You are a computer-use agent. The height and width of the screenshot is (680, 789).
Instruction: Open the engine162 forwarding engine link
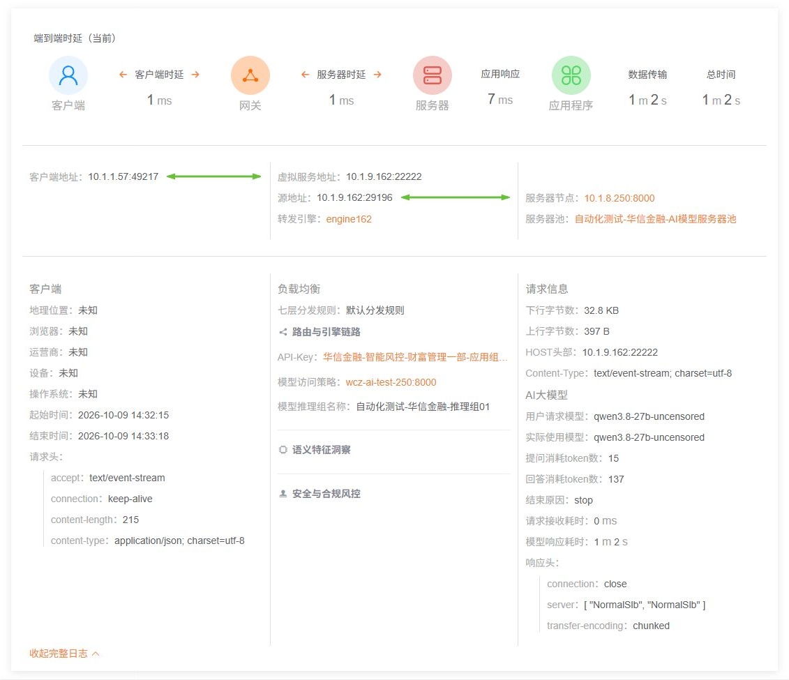(349, 219)
